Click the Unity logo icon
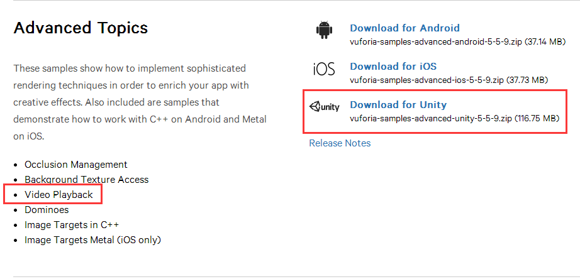The width and height of the screenshot is (580, 279). coord(325,107)
